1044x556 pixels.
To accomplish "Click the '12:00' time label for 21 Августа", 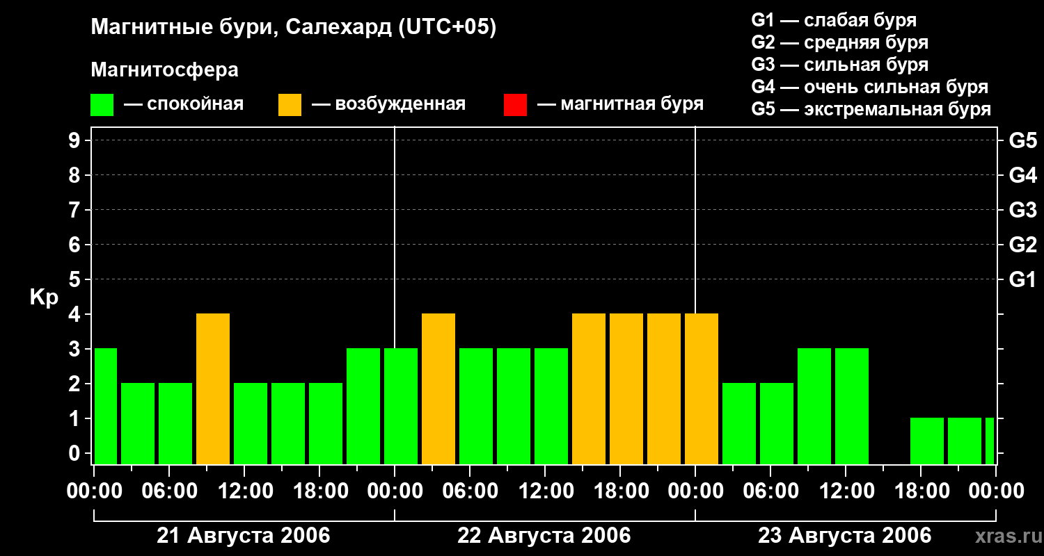I will [x=244, y=491].
